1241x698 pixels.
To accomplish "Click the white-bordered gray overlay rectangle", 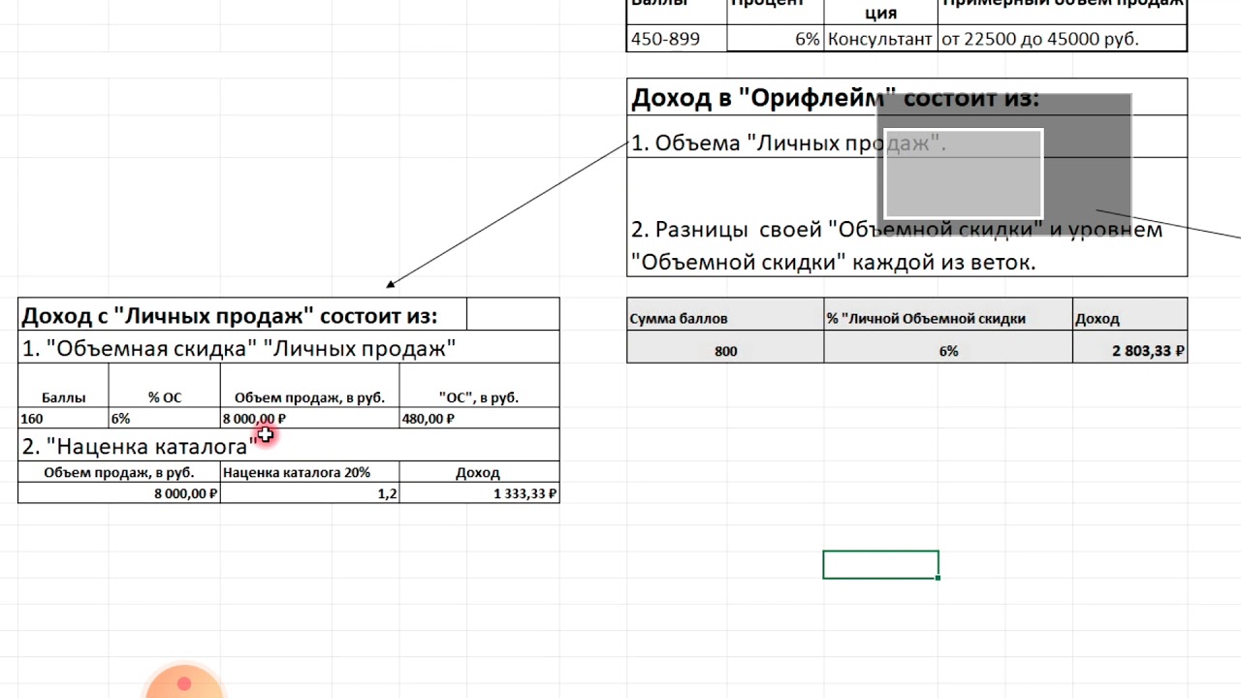I will point(963,174).
